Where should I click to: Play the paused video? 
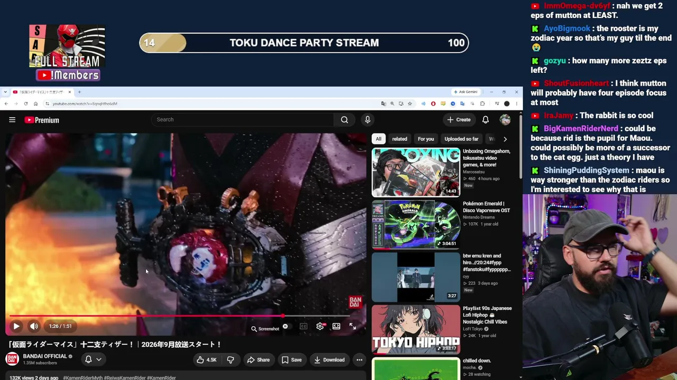[16, 326]
